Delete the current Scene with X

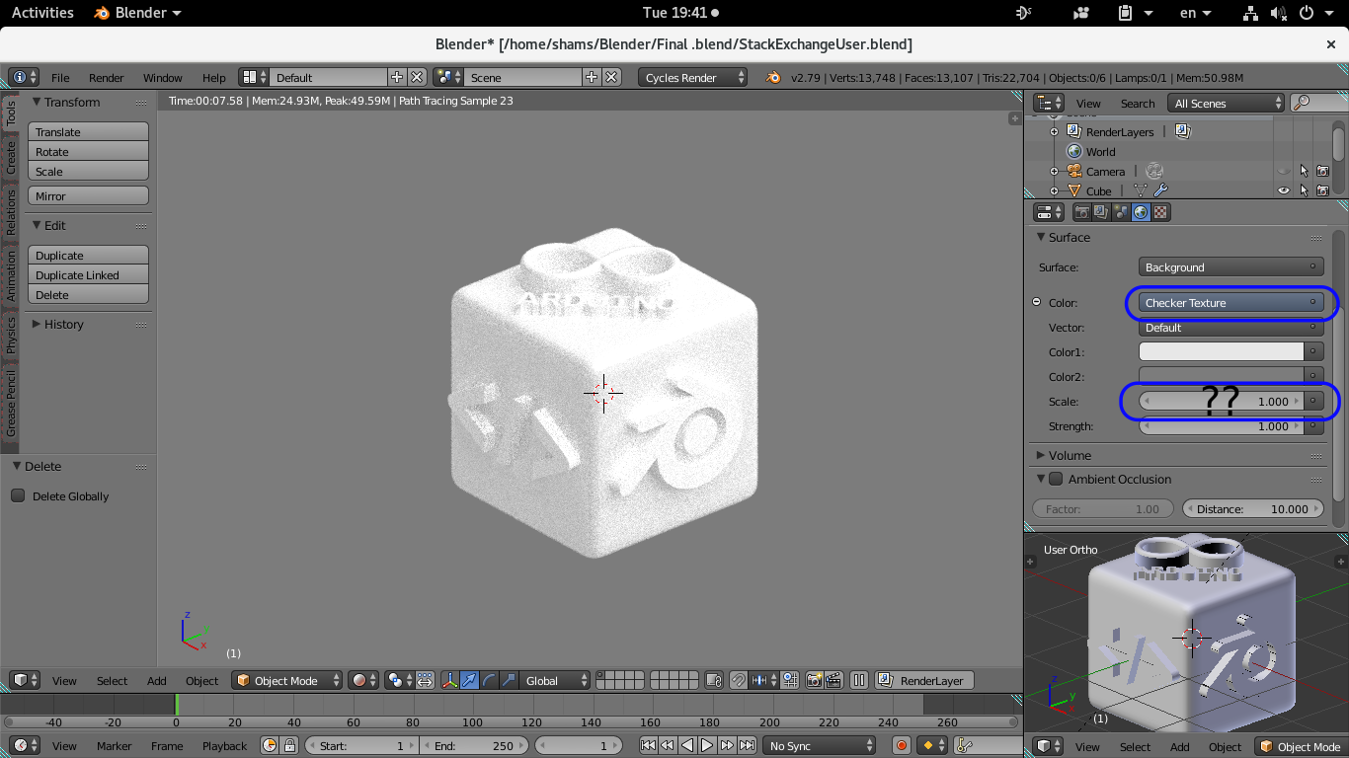point(612,77)
